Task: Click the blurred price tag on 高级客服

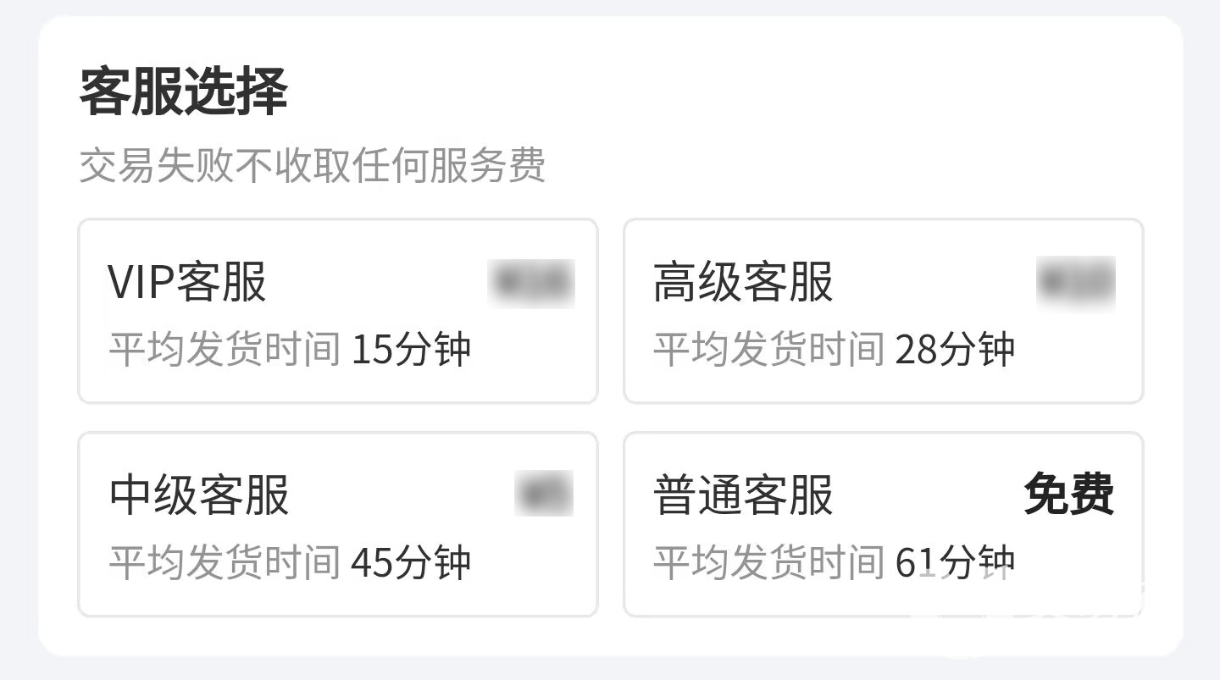Action: pyautogui.click(x=1075, y=283)
